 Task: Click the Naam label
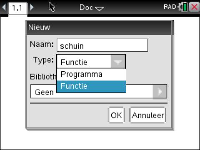pyautogui.click(x=42, y=44)
